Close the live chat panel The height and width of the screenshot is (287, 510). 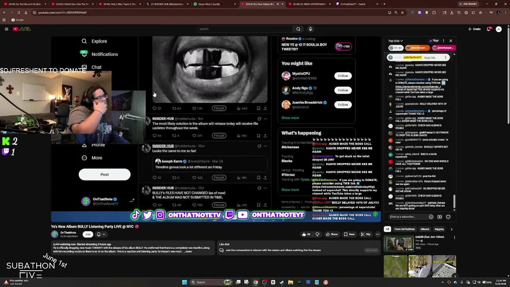coord(451,41)
